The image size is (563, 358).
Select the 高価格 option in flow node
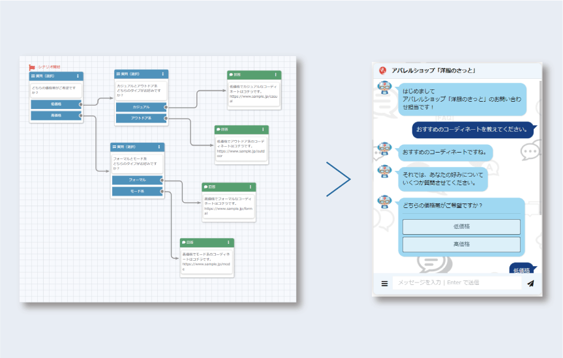coord(56,115)
